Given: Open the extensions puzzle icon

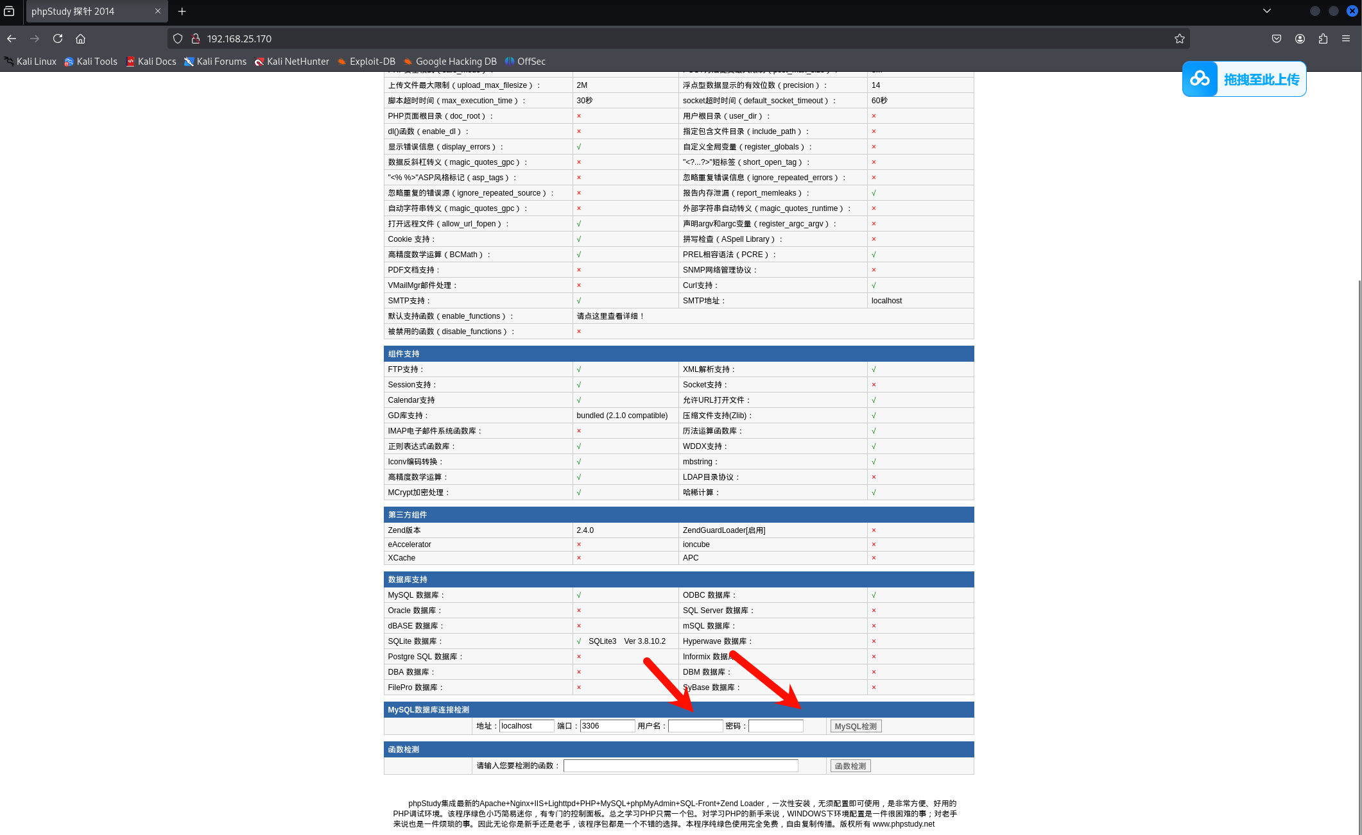Looking at the screenshot, I should 1323,38.
